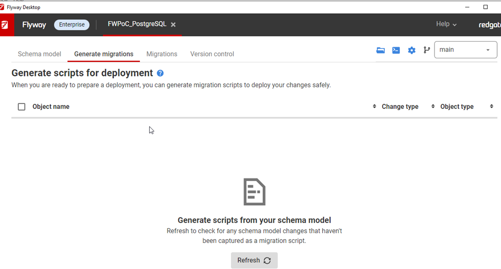
Task: Click the Object name column header
Action: tap(51, 107)
